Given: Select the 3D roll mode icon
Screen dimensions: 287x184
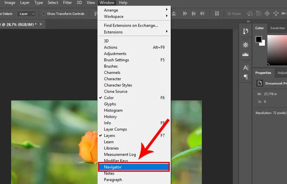Looking at the screenshot, I should pos(259,13).
